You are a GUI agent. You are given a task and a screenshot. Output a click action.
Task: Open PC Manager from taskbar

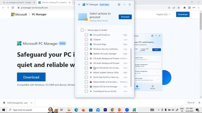(x=134, y=110)
